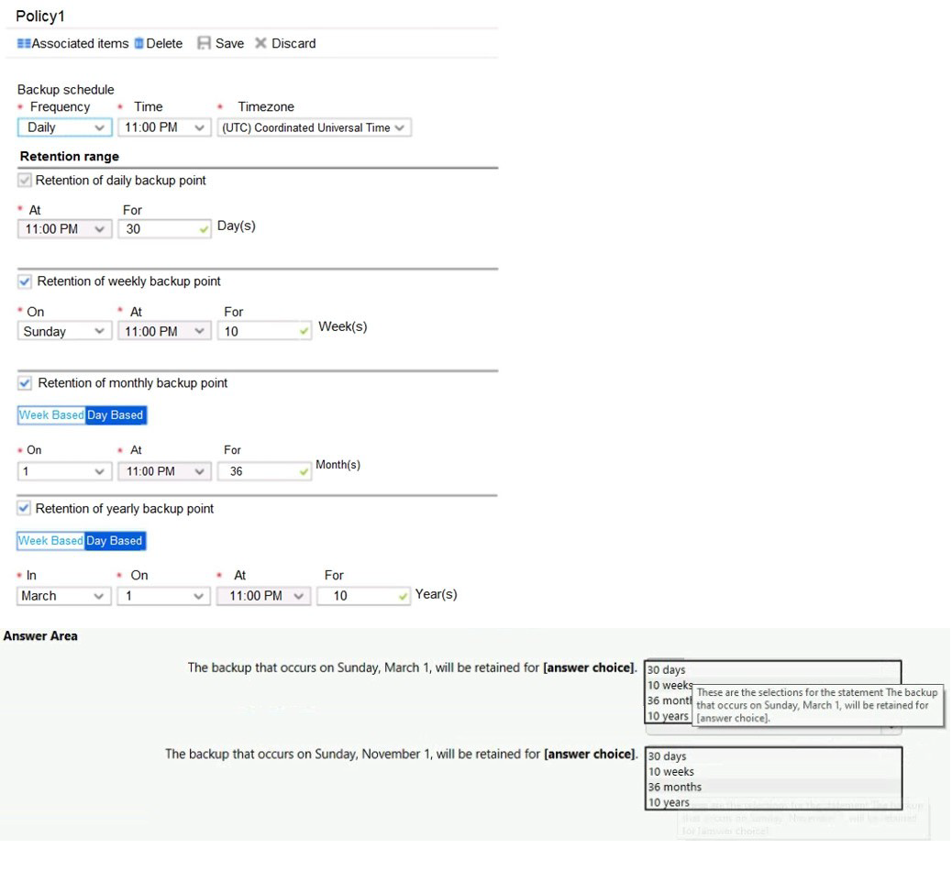Open the weekly On day dropdown showing Sunday

click(64, 332)
